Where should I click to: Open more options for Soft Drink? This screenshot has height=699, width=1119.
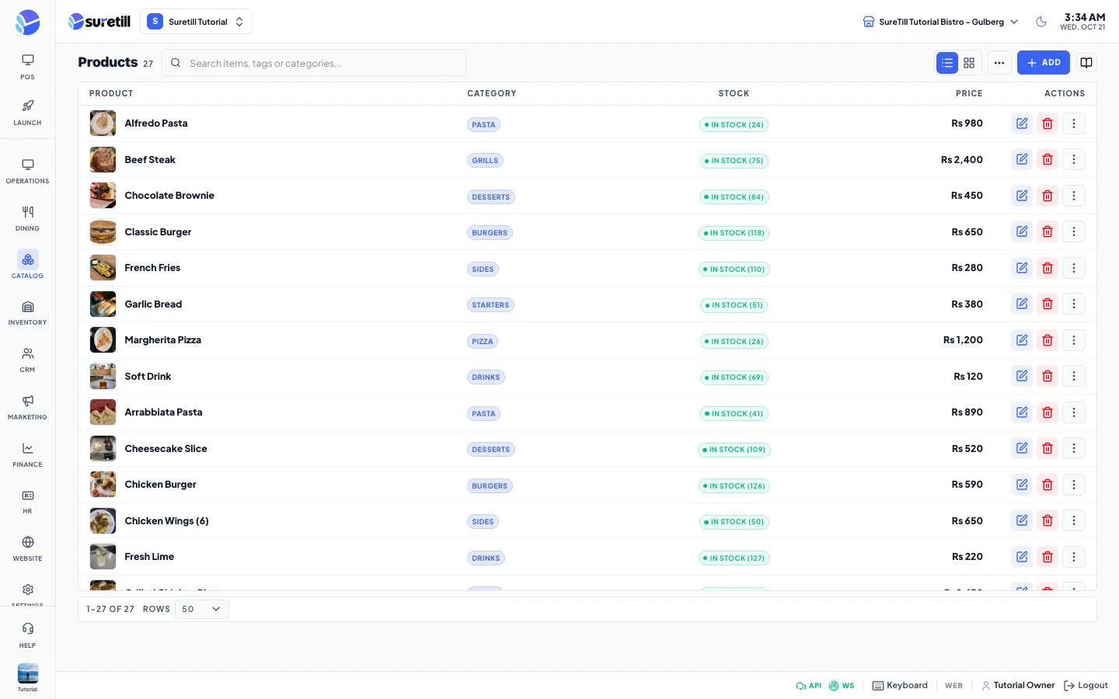pos(1074,376)
